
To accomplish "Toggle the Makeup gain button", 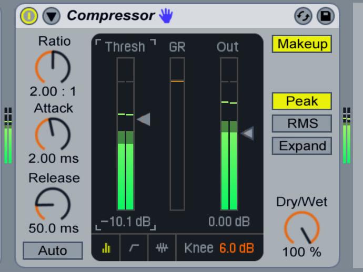I will pyautogui.click(x=301, y=44).
